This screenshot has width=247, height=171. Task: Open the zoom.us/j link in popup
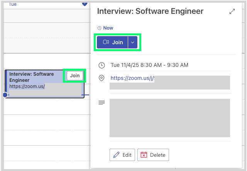[x=132, y=78]
